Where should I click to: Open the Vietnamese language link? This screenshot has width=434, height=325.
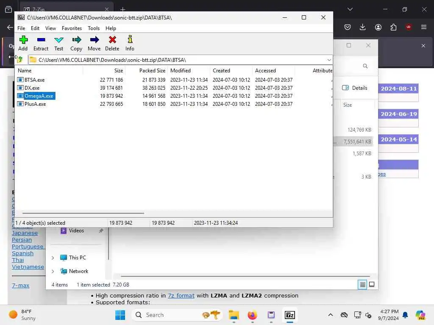(28, 267)
